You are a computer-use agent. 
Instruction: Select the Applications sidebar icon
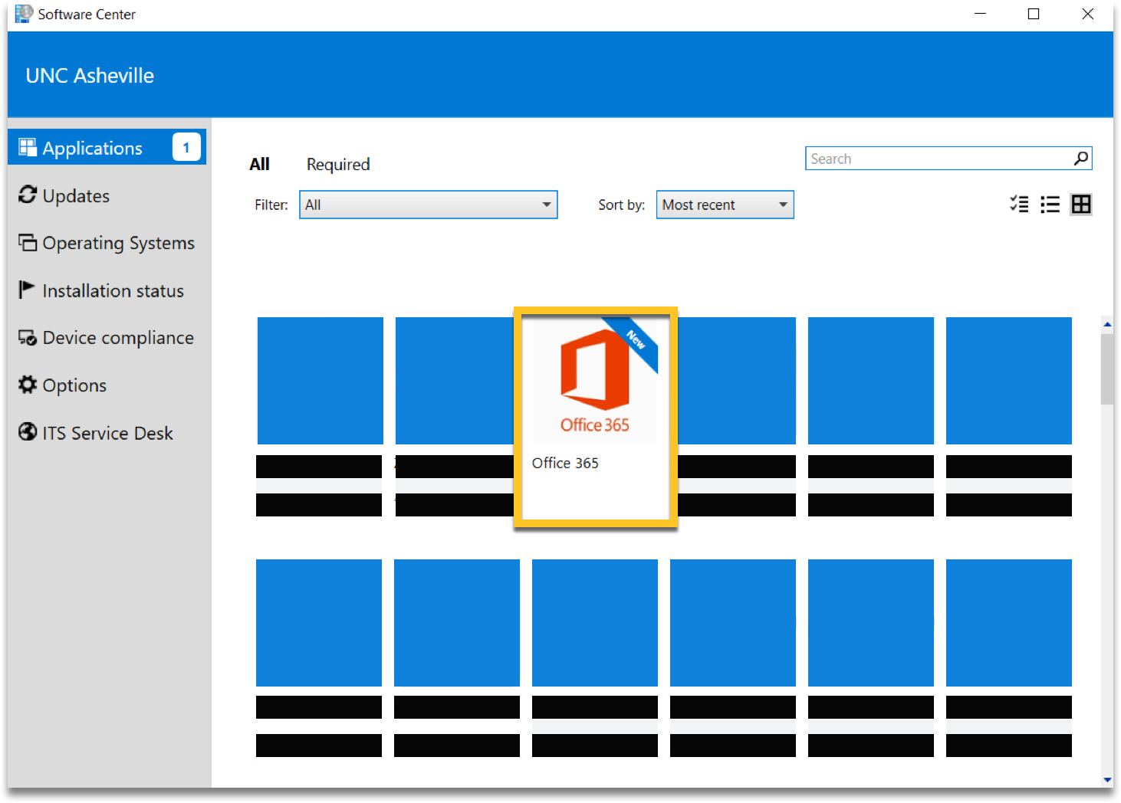pyautogui.click(x=28, y=147)
